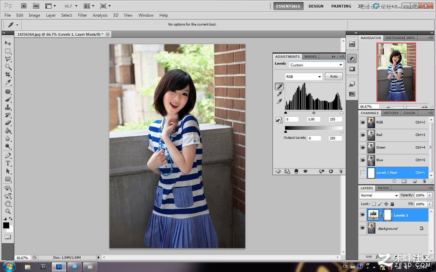436x272 pixels.
Task: Select the Horizontal Type tool
Action: pyautogui.click(x=8, y=163)
